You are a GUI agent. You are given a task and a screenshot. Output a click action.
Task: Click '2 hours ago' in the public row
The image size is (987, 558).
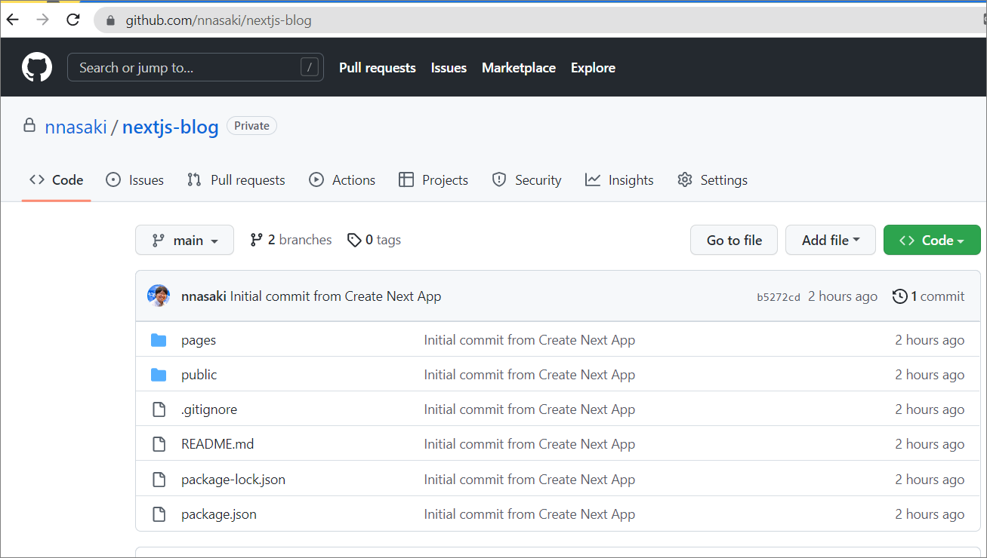(x=930, y=375)
